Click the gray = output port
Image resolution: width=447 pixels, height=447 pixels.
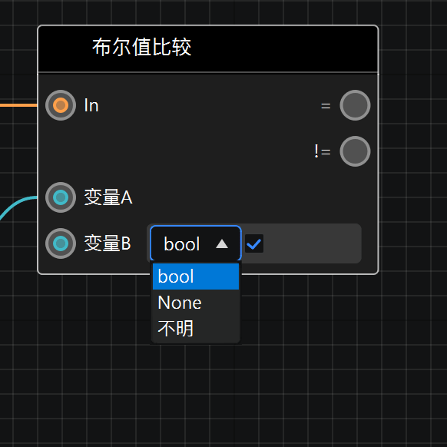click(355, 105)
